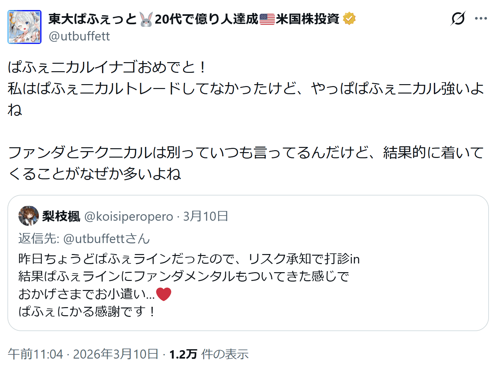The height and width of the screenshot is (367, 497).
Task: Open the 東大ぱふぇっと profile avatar
Action: (x=25, y=27)
